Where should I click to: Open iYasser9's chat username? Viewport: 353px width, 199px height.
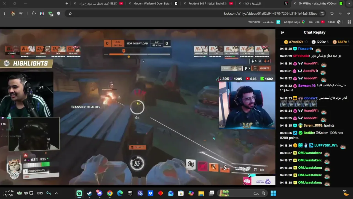305,49
